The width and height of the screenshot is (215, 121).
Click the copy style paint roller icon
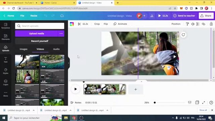point(187,24)
